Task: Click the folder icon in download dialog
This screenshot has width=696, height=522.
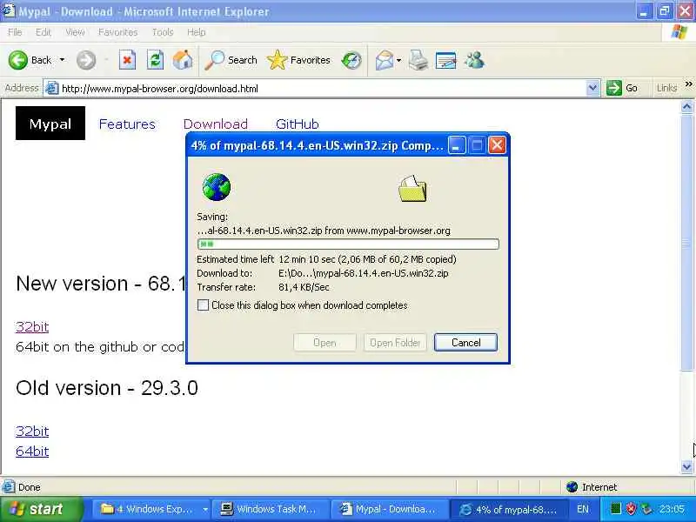Action: [412, 189]
